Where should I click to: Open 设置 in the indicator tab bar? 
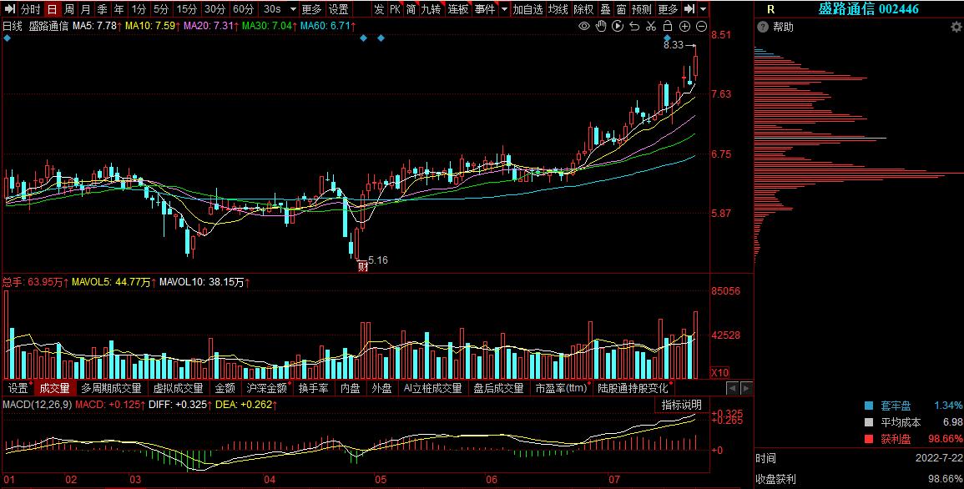(x=18, y=388)
